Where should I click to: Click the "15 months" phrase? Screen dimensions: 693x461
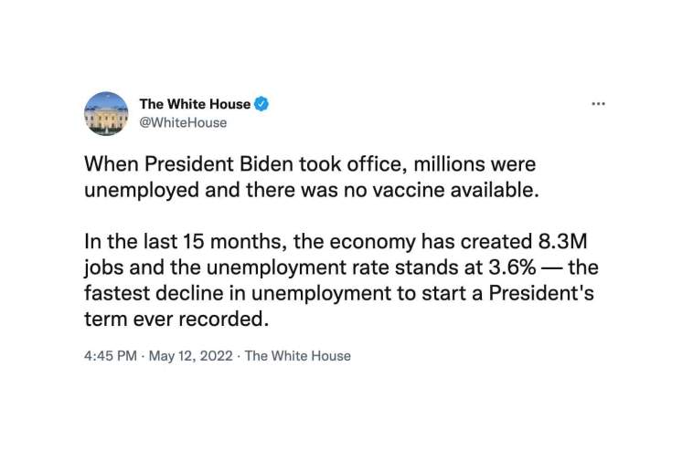pyautogui.click(x=235, y=241)
